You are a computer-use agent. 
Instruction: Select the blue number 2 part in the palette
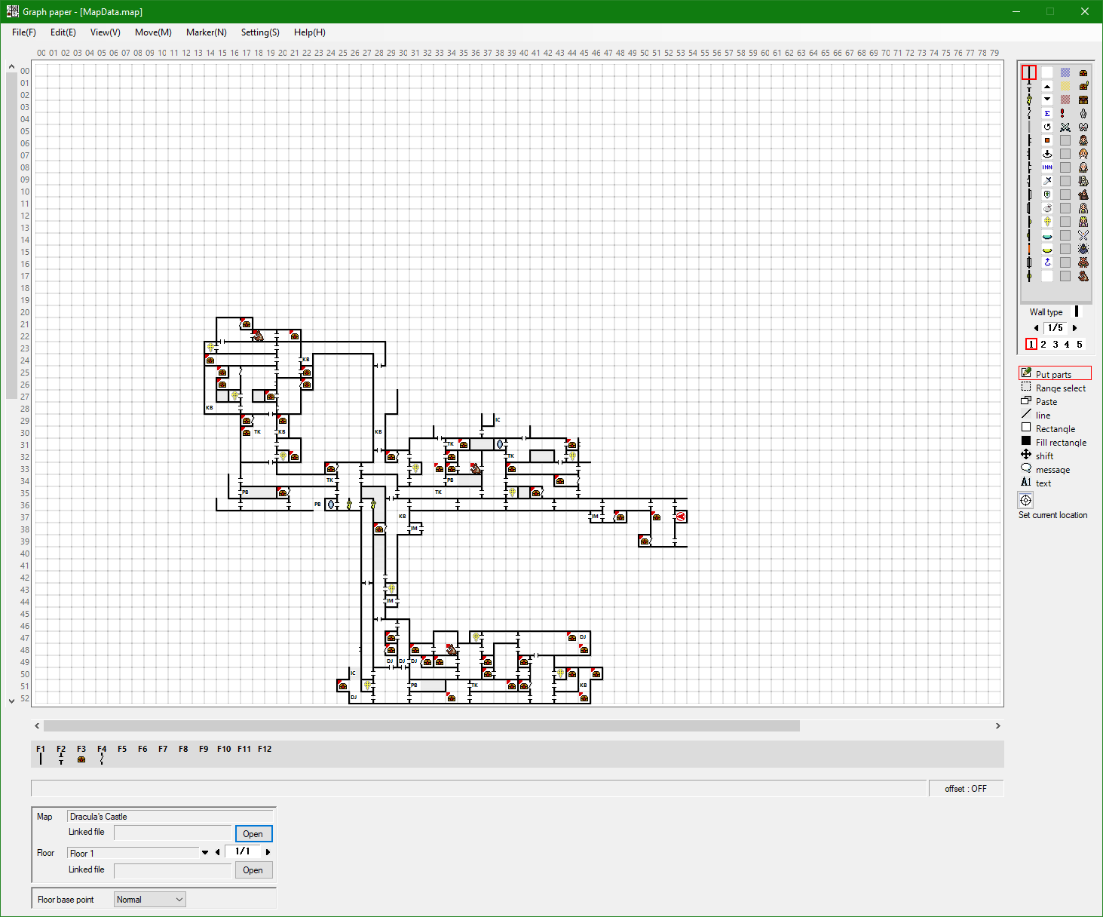pyautogui.click(x=1047, y=262)
